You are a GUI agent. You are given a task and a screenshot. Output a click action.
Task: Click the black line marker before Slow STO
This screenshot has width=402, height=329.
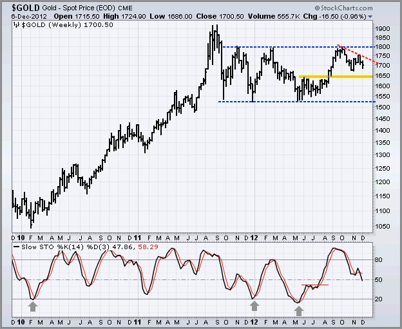pos(15,245)
